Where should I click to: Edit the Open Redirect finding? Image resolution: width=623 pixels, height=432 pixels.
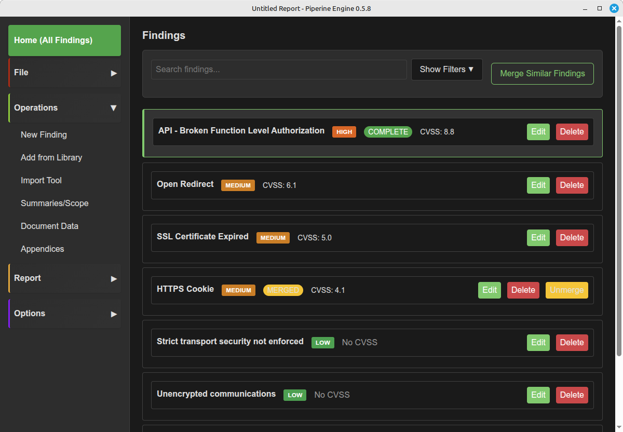pyautogui.click(x=538, y=185)
